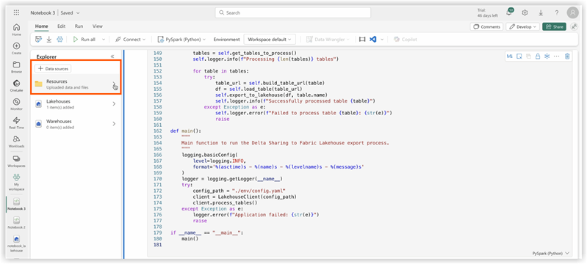
Task: Open the app launcher waffle icon
Action: click(16, 12)
